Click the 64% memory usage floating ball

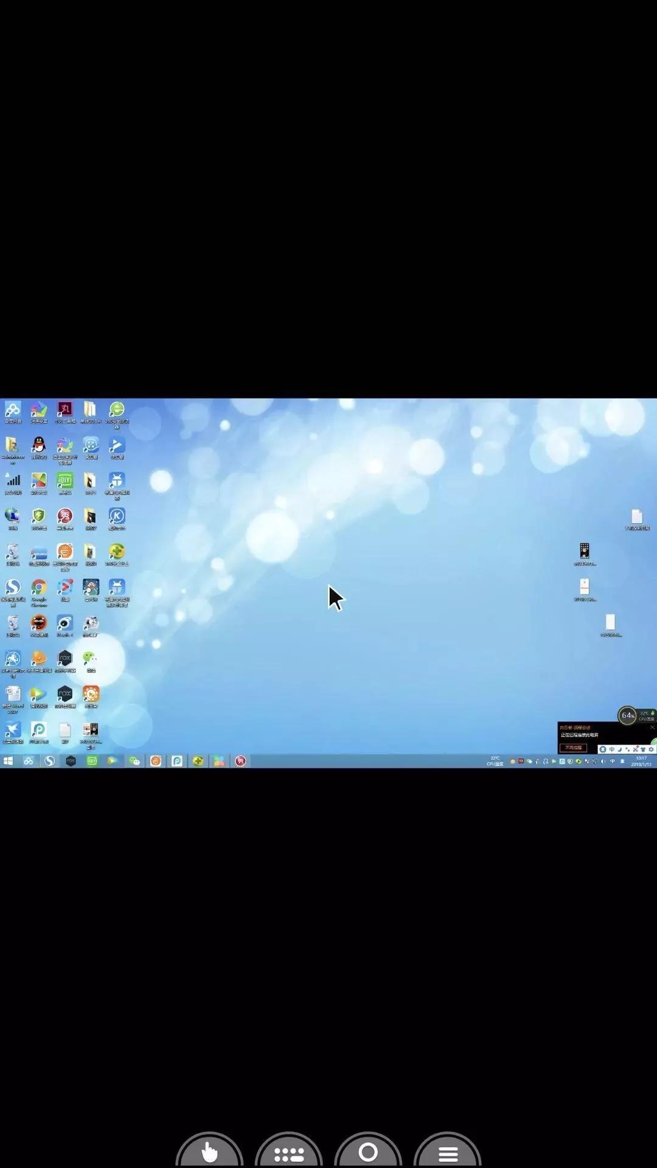[x=627, y=715]
